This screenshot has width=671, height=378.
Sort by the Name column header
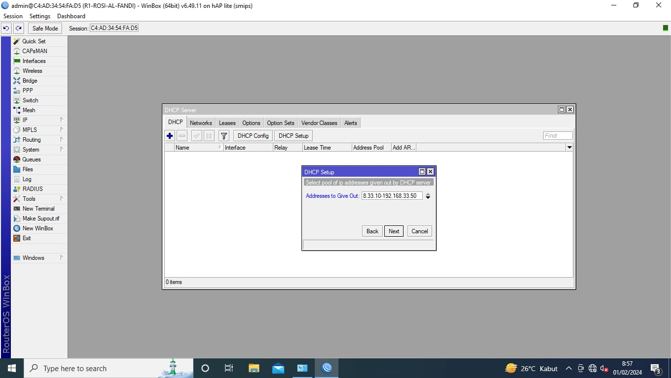pyautogui.click(x=199, y=148)
